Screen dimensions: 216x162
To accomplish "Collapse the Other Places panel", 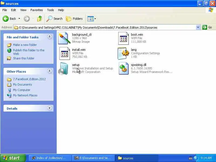I will [x=50, y=71].
